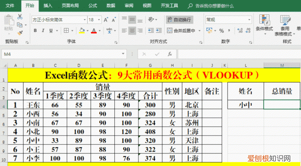Viewport: 301px width, 166px height.
Task: Open the font name dropdown
Action: tap(85, 20)
